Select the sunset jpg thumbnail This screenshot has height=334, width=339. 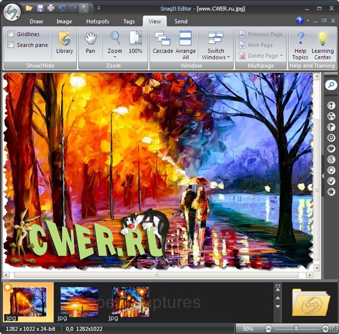tap(79, 302)
